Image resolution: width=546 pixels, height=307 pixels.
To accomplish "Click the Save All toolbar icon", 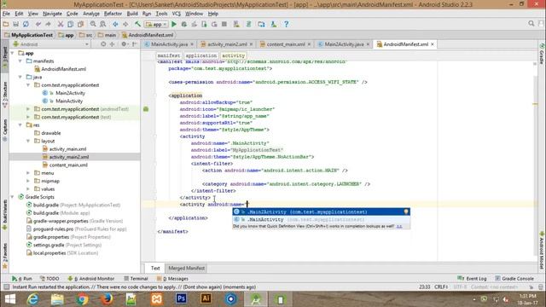I will coord(15,25).
